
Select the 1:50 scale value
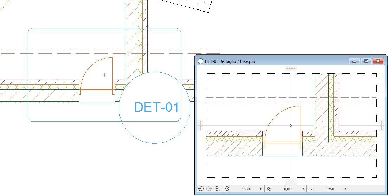[x=330, y=189]
